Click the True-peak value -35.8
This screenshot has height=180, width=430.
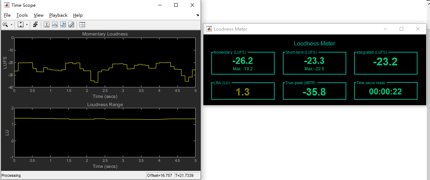(314, 92)
